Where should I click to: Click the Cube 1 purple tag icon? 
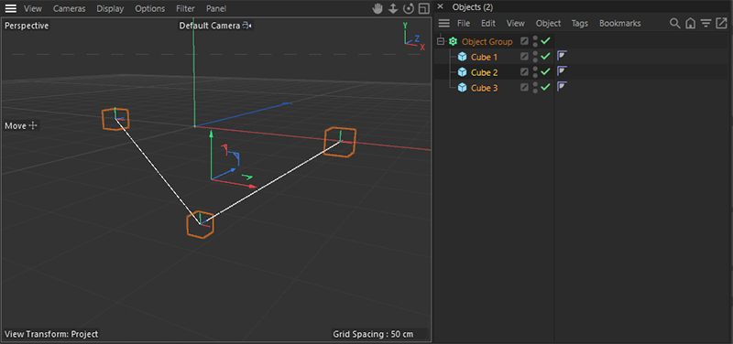[x=562, y=57]
